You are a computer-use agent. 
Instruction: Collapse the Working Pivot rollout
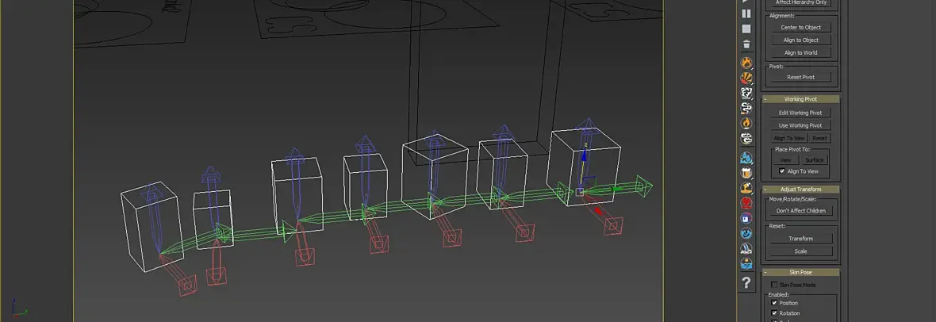(x=800, y=99)
